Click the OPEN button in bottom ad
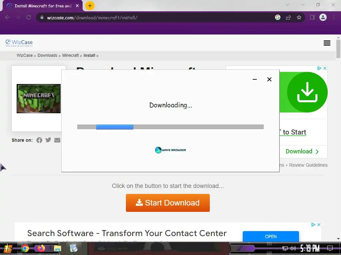Image resolution: width=341 pixels, height=255 pixels. (271, 236)
